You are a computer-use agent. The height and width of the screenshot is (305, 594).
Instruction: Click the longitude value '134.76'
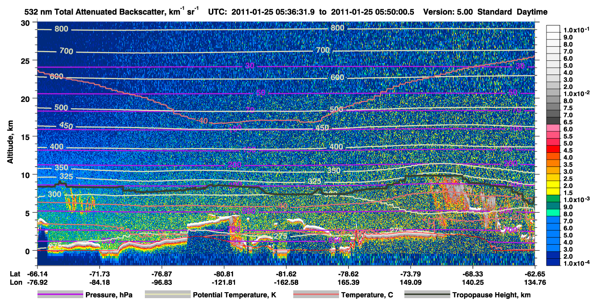click(x=535, y=283)
